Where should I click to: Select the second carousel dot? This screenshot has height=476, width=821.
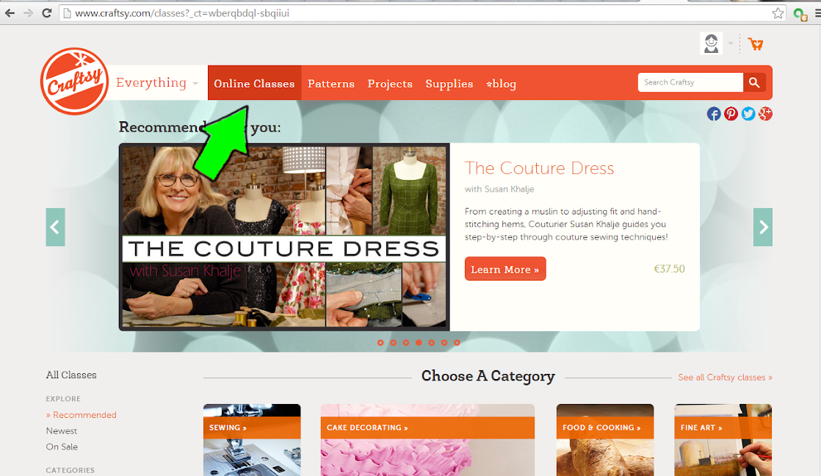[x=393, y=342]
